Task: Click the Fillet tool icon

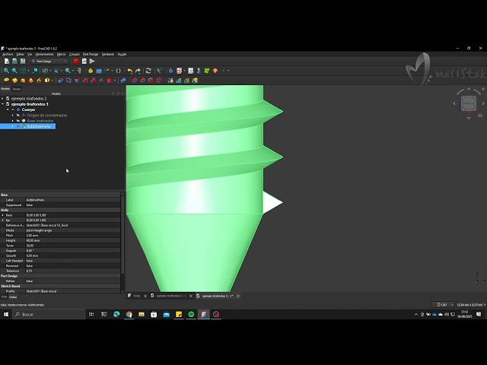Action: click(134, 81)
